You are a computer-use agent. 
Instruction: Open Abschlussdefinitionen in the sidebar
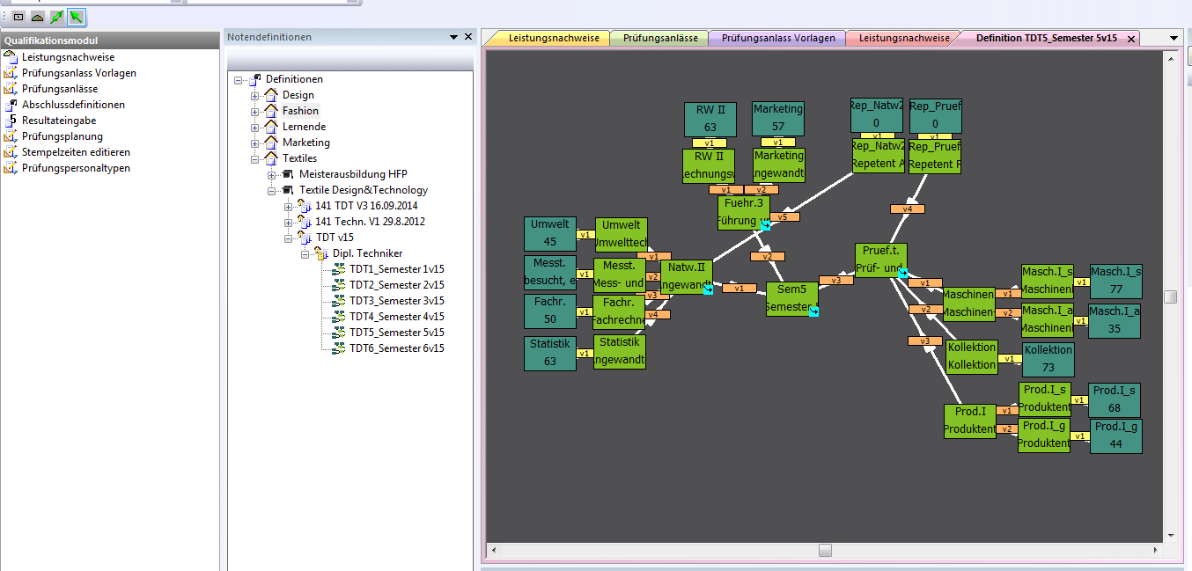point(73,105)
